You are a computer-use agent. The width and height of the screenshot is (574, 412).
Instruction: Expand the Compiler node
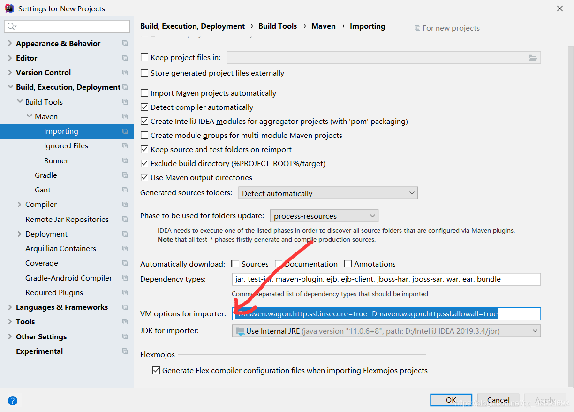pyautogui.click(x=19, y=205)
